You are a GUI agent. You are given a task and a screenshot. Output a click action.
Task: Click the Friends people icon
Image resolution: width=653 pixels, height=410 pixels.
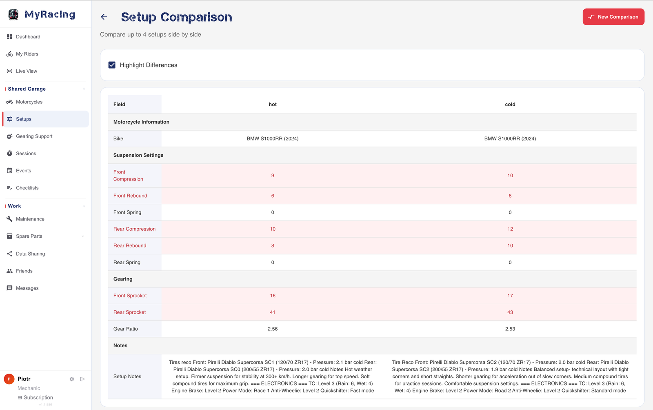click(x=9, y=271)
